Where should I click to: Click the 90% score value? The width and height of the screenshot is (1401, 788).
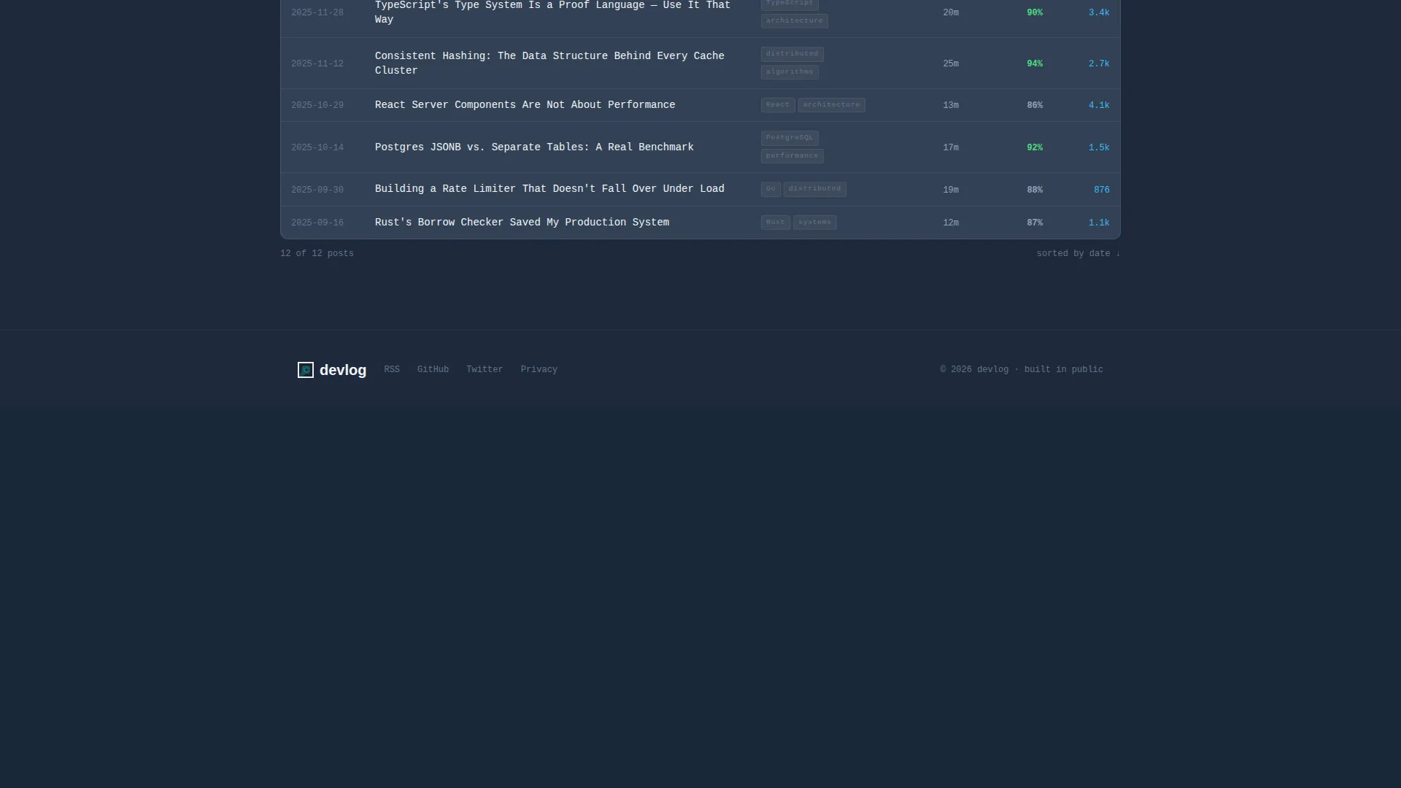point(1035,13)
